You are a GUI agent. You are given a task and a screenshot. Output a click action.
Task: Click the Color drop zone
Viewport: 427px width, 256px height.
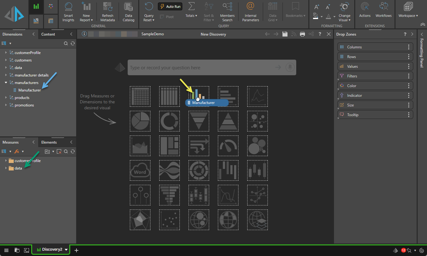point(371,86)
